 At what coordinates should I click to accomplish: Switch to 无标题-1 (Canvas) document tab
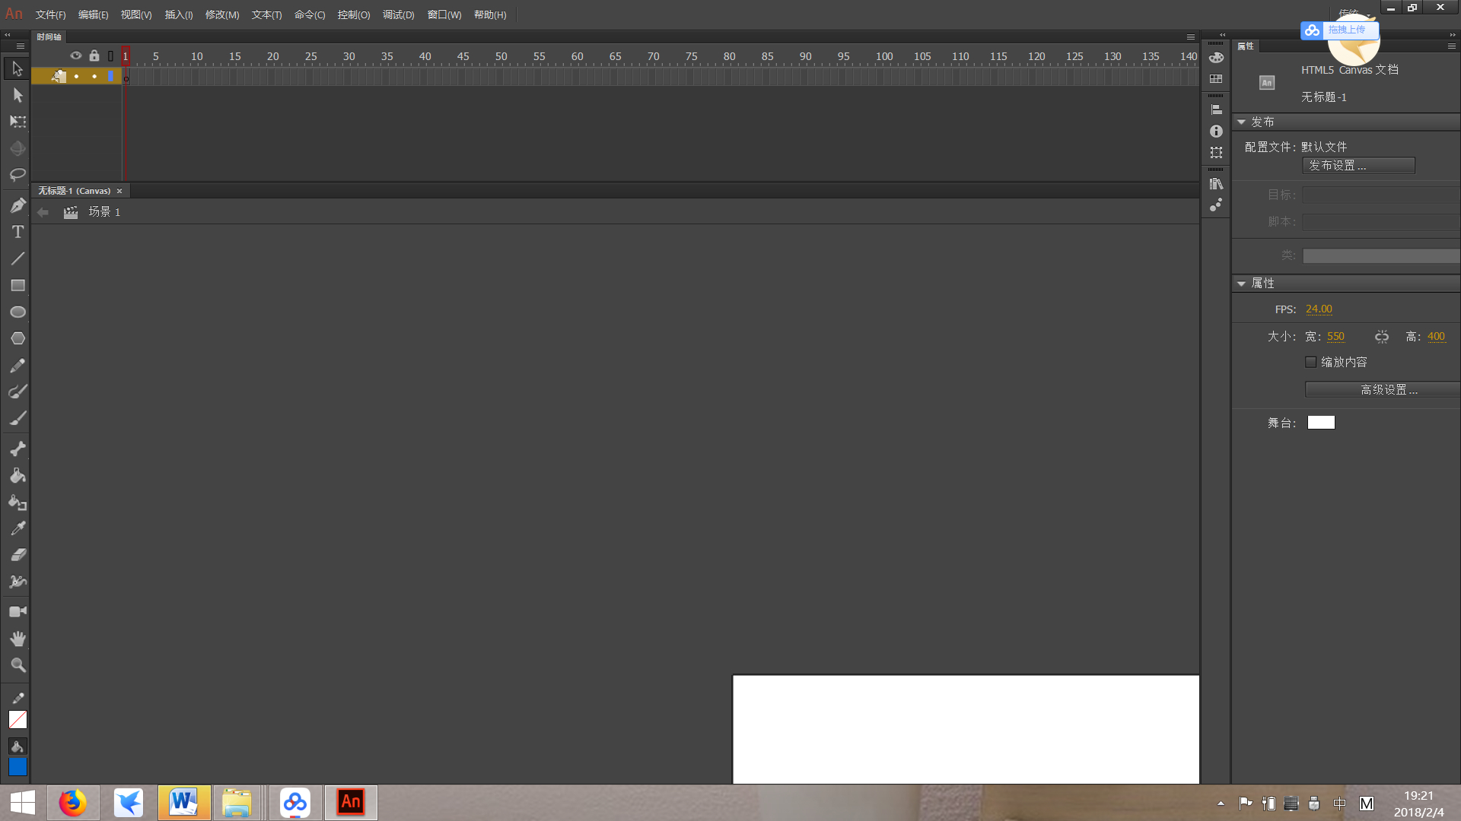[x=75, y=191]
